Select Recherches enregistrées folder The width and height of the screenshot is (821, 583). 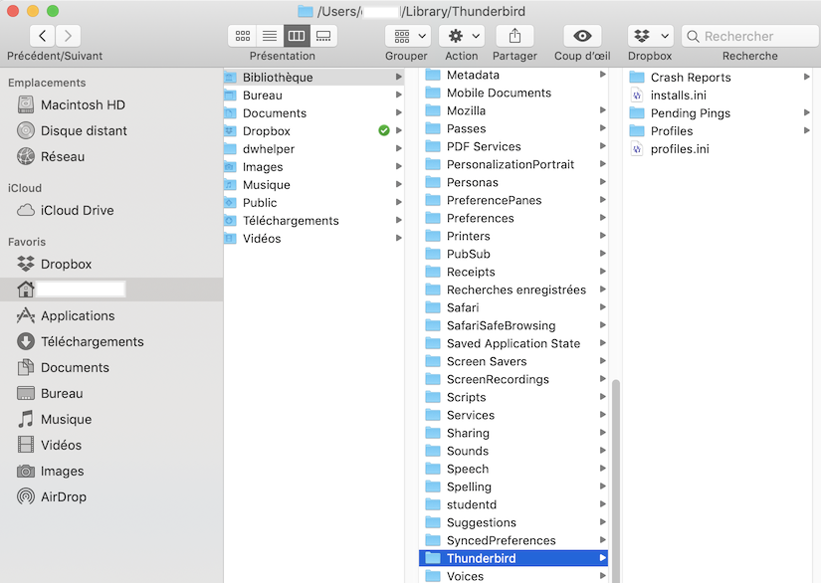513,290
